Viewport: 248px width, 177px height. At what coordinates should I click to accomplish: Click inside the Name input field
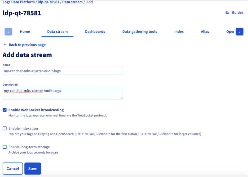pos(63,71)
